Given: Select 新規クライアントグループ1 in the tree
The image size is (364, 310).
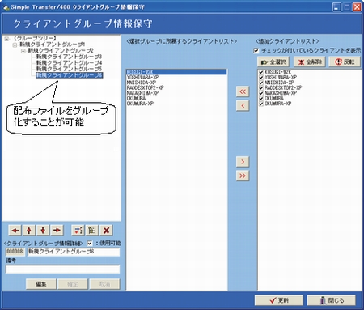Looking at the screenshot, I should pyautogui.click(x=53, y=45).
